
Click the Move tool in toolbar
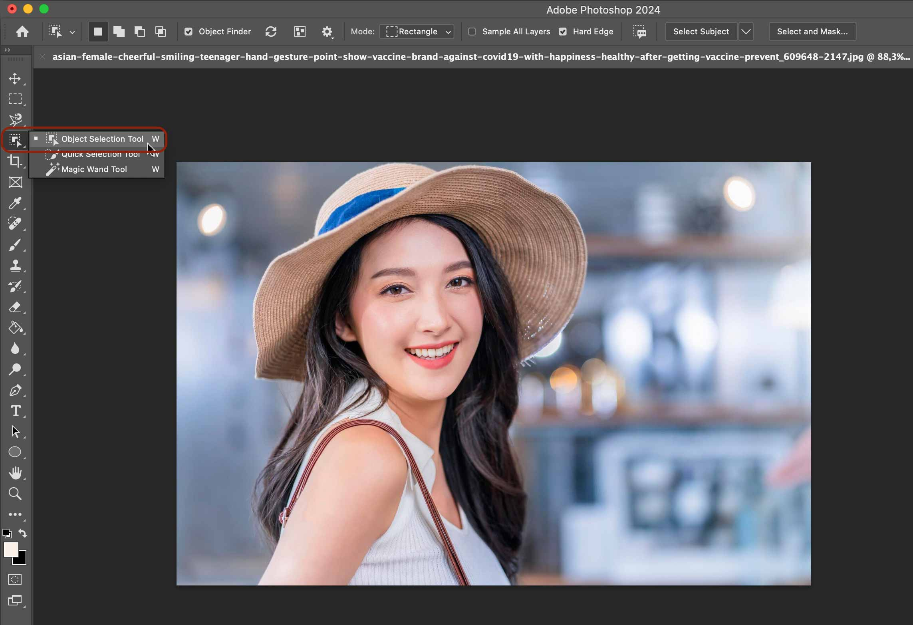click(15, 78)
